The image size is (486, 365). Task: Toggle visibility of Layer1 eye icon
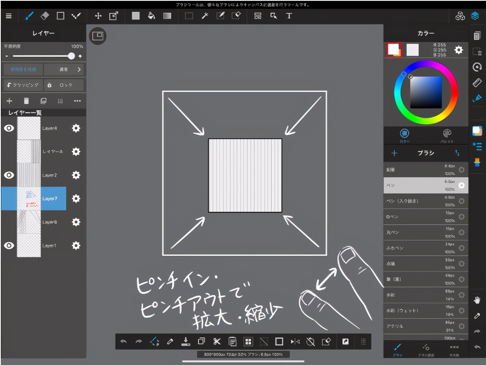(9, 245)
